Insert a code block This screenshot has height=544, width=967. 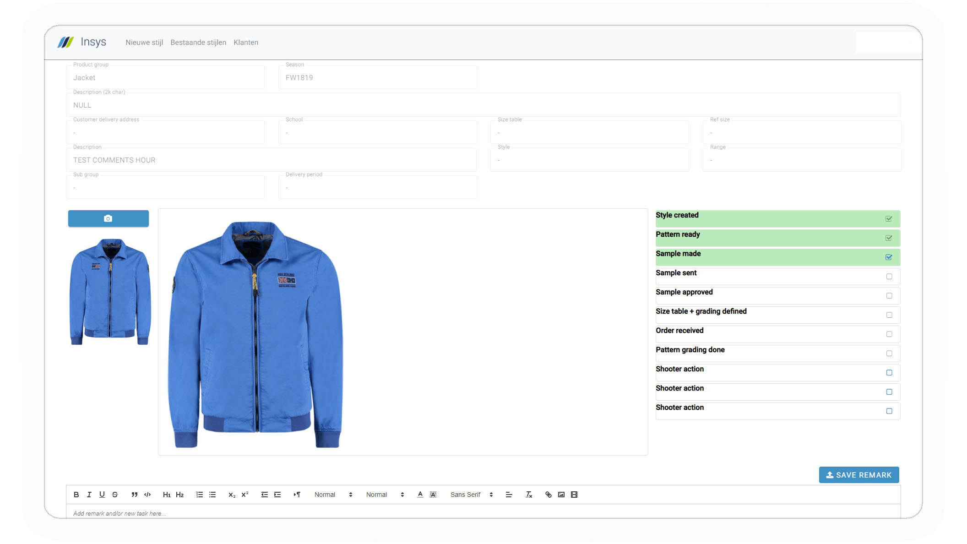click(x=147, y=495)
